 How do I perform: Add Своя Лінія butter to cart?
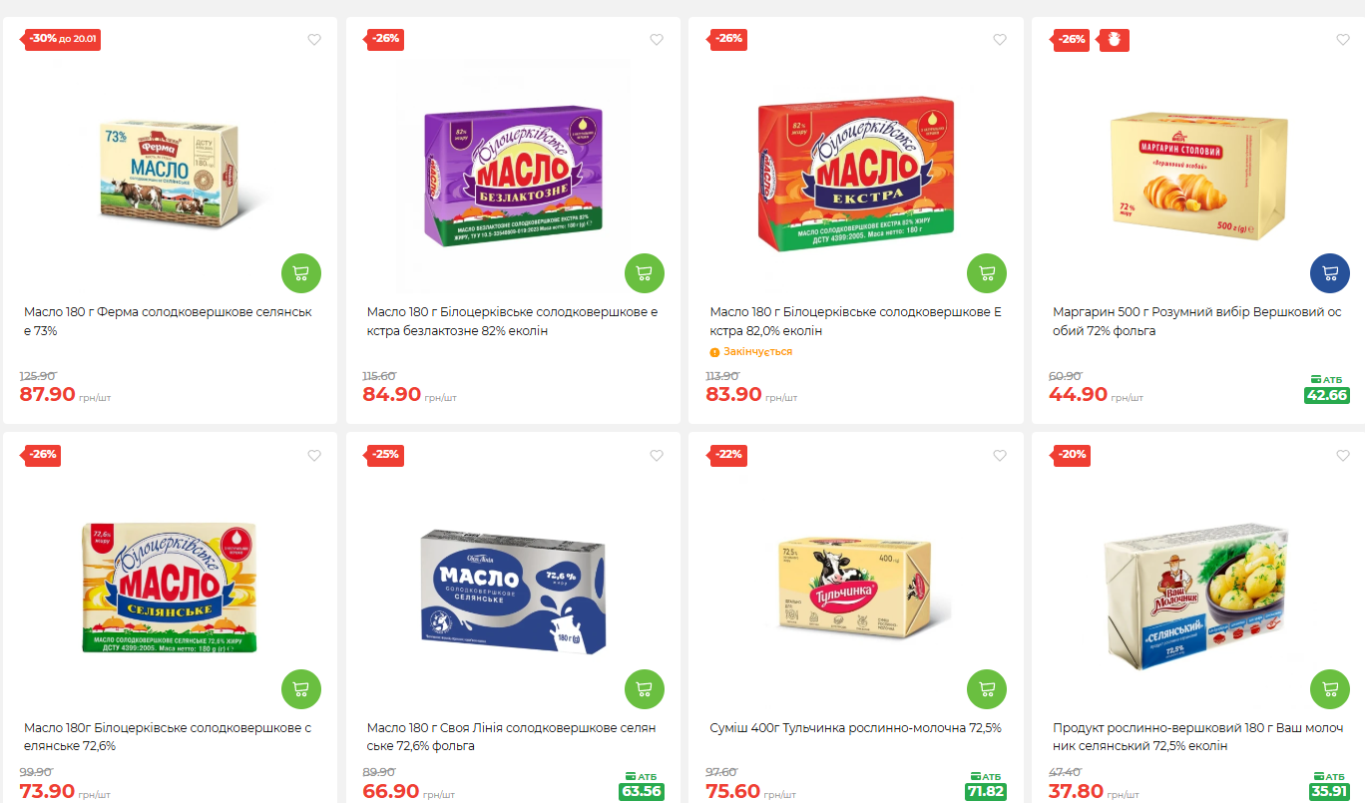coord(645,689)
